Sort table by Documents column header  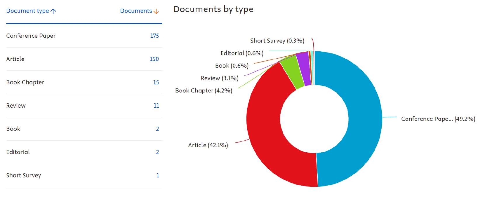click(x=136, y=11)
